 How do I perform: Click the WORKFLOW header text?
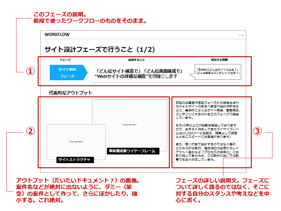[x=57, y=35]
